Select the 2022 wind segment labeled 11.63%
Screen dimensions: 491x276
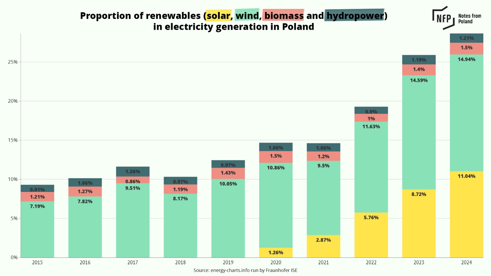tap(371, 167)
